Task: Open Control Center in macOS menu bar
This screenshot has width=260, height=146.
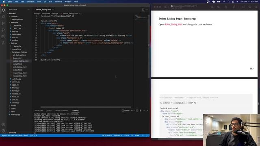Action: point(233,2)
